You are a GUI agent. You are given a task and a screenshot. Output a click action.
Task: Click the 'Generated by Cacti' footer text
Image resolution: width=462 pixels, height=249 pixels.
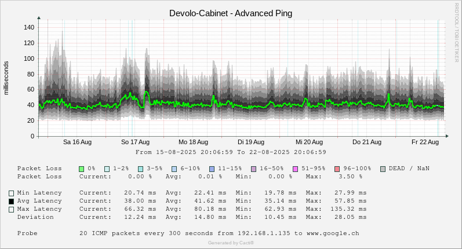coord(231,243)
